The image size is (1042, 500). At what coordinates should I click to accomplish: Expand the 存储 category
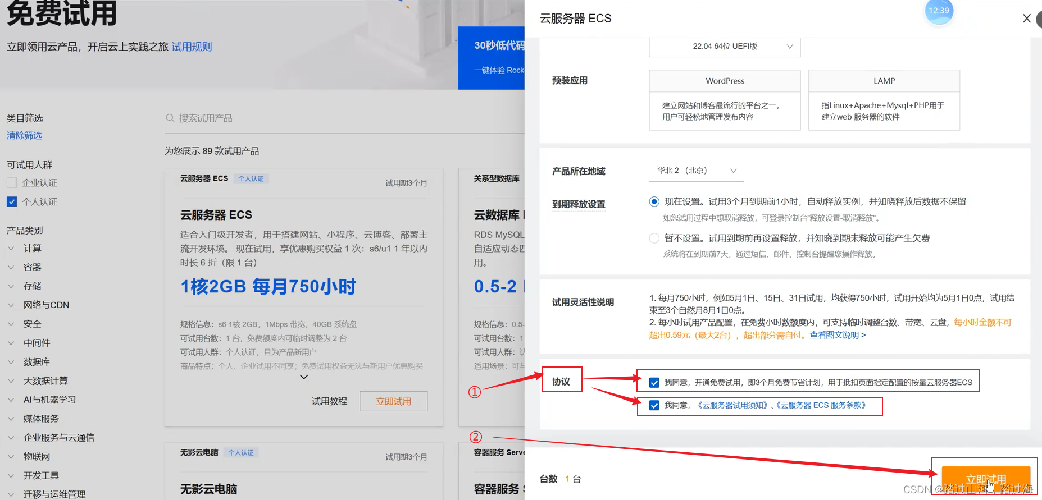(x=11, y=286)
